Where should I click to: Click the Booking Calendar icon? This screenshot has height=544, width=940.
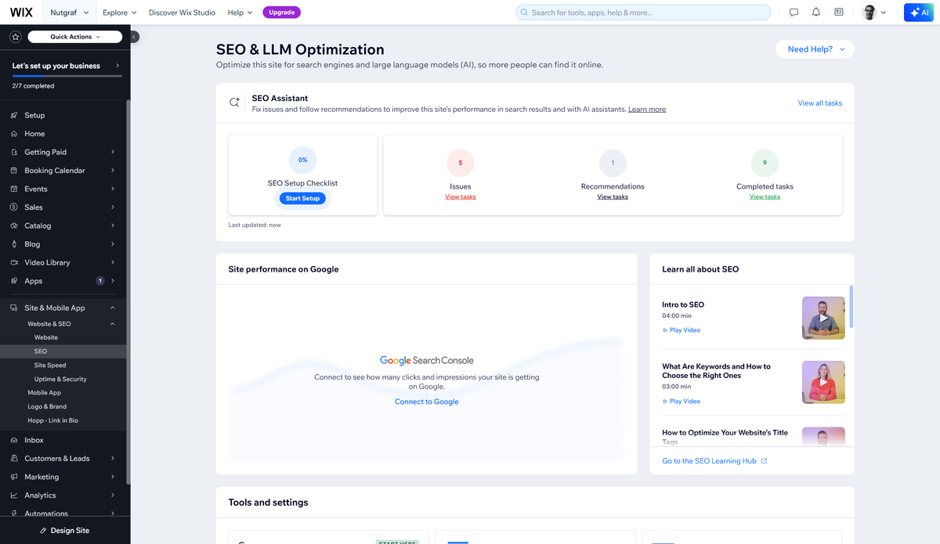click(x=14, y=171)
